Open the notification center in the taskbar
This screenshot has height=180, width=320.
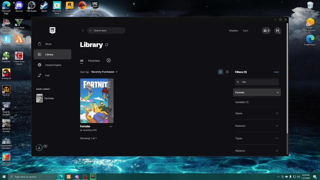pyautogui.click(x=315, y=177)
